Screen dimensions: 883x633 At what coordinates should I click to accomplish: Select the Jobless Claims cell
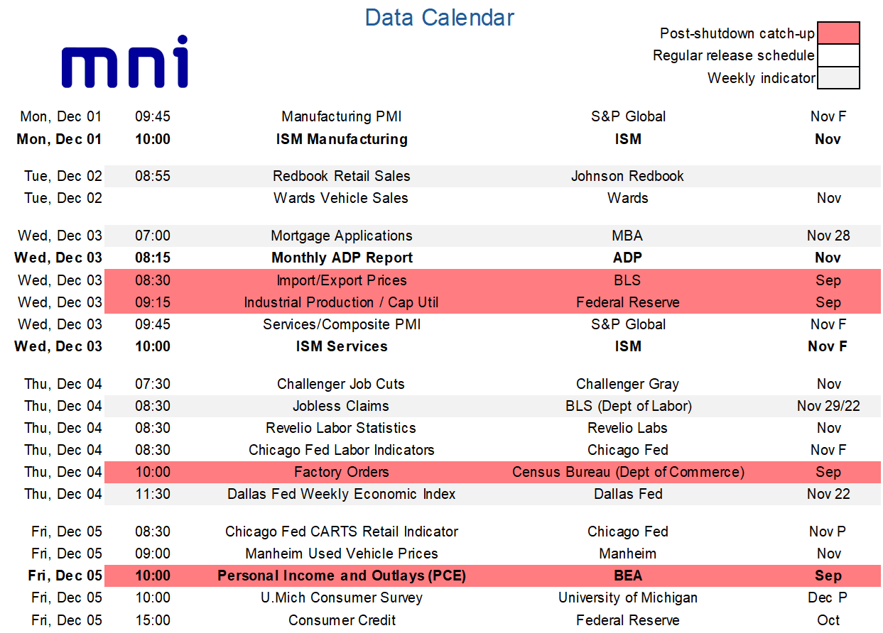click(x=341, y=406)
